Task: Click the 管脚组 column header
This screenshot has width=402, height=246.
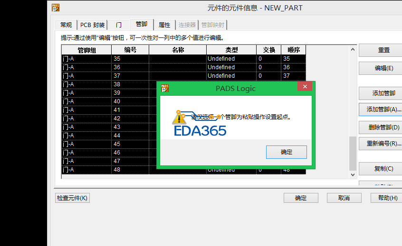Action: tap(86, 50)
